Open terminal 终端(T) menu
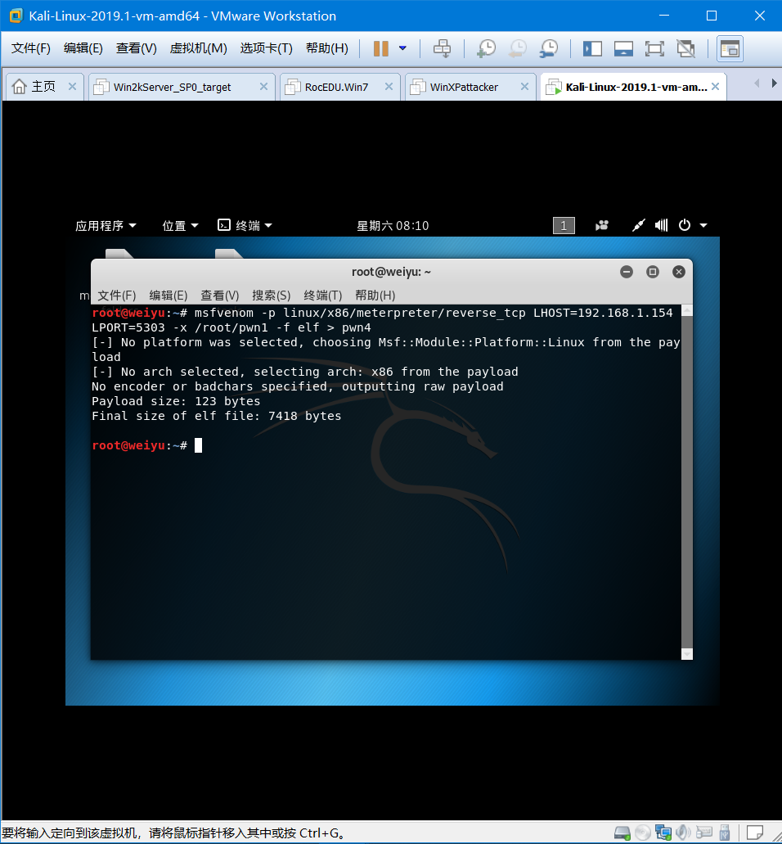 [322, 296]
